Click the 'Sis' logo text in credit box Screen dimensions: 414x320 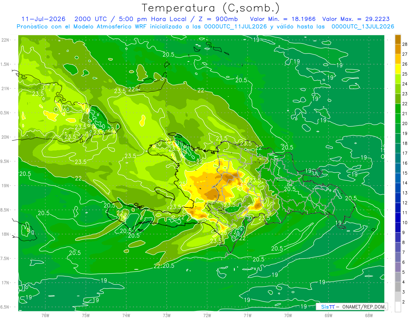[x=324, y=307]
